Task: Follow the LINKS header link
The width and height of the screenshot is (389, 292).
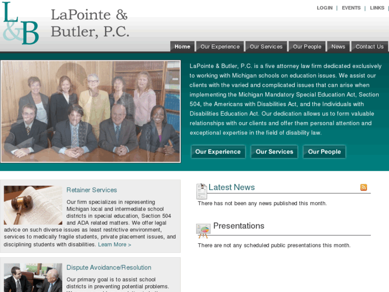Action: (x=377, y=8)
